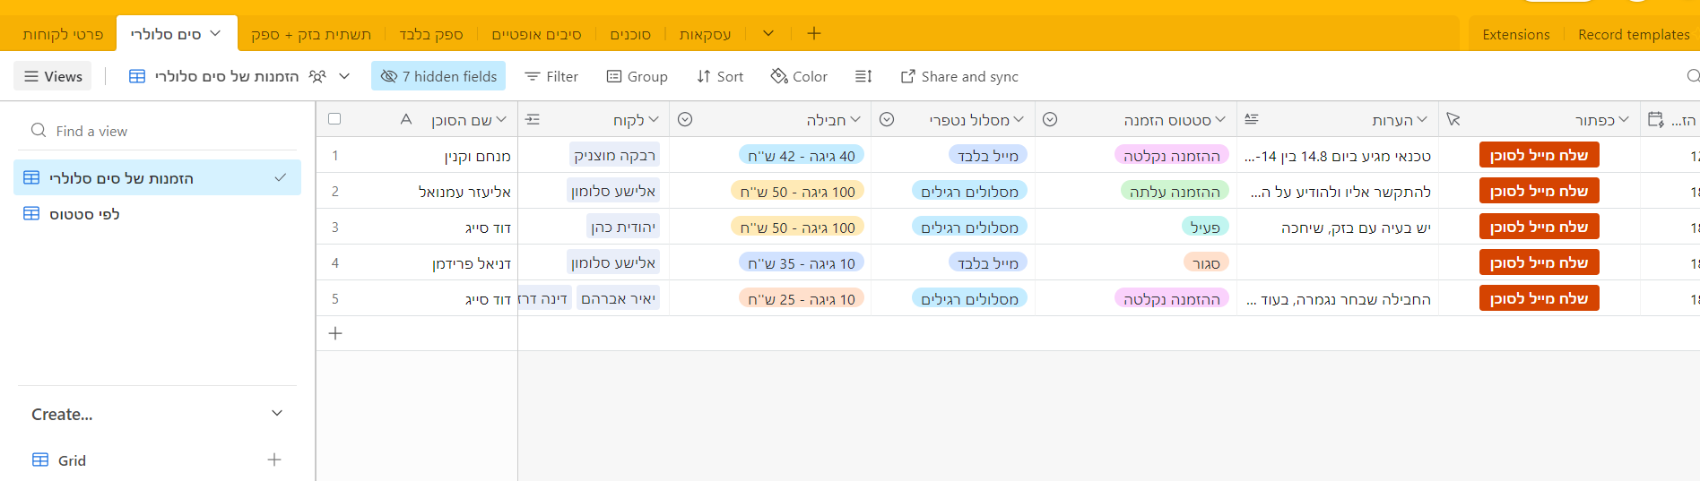Switch to the ספק בלבד tab
Viewport: 1700px width, 481px height.
(431, 34)
